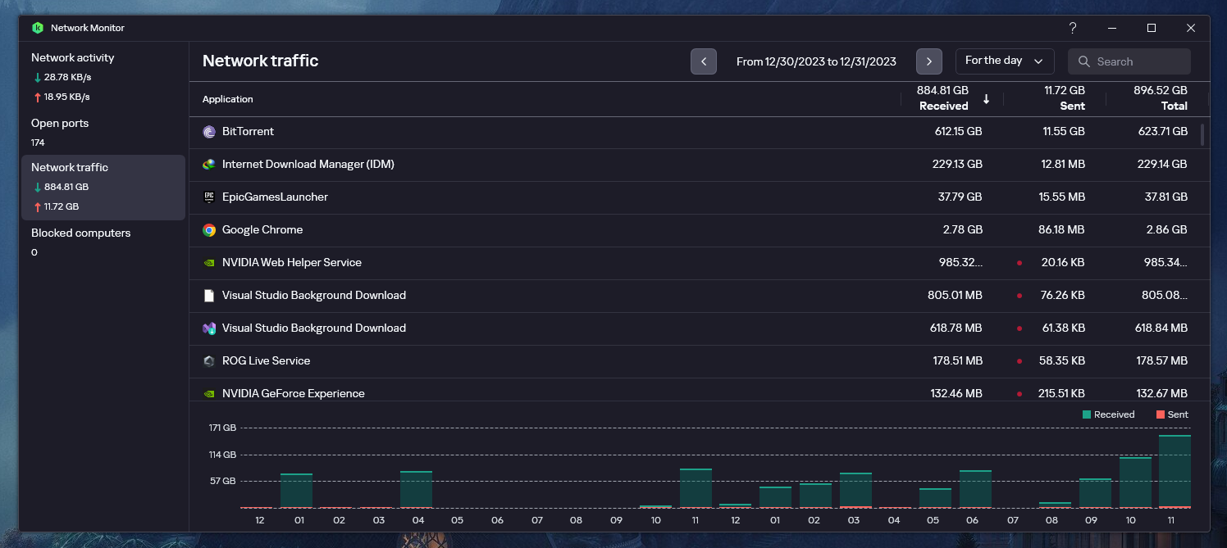Screen dimensions: 1227x548
Task: Click the date range text 12/30/2023 to 12/31/2023
Action: point(816,61)
